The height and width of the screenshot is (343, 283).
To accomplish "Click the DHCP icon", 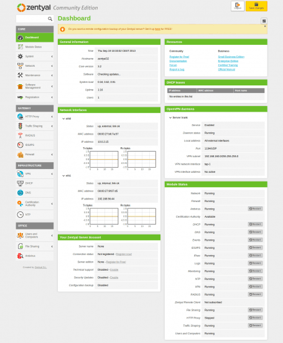I will click(21, 183).
